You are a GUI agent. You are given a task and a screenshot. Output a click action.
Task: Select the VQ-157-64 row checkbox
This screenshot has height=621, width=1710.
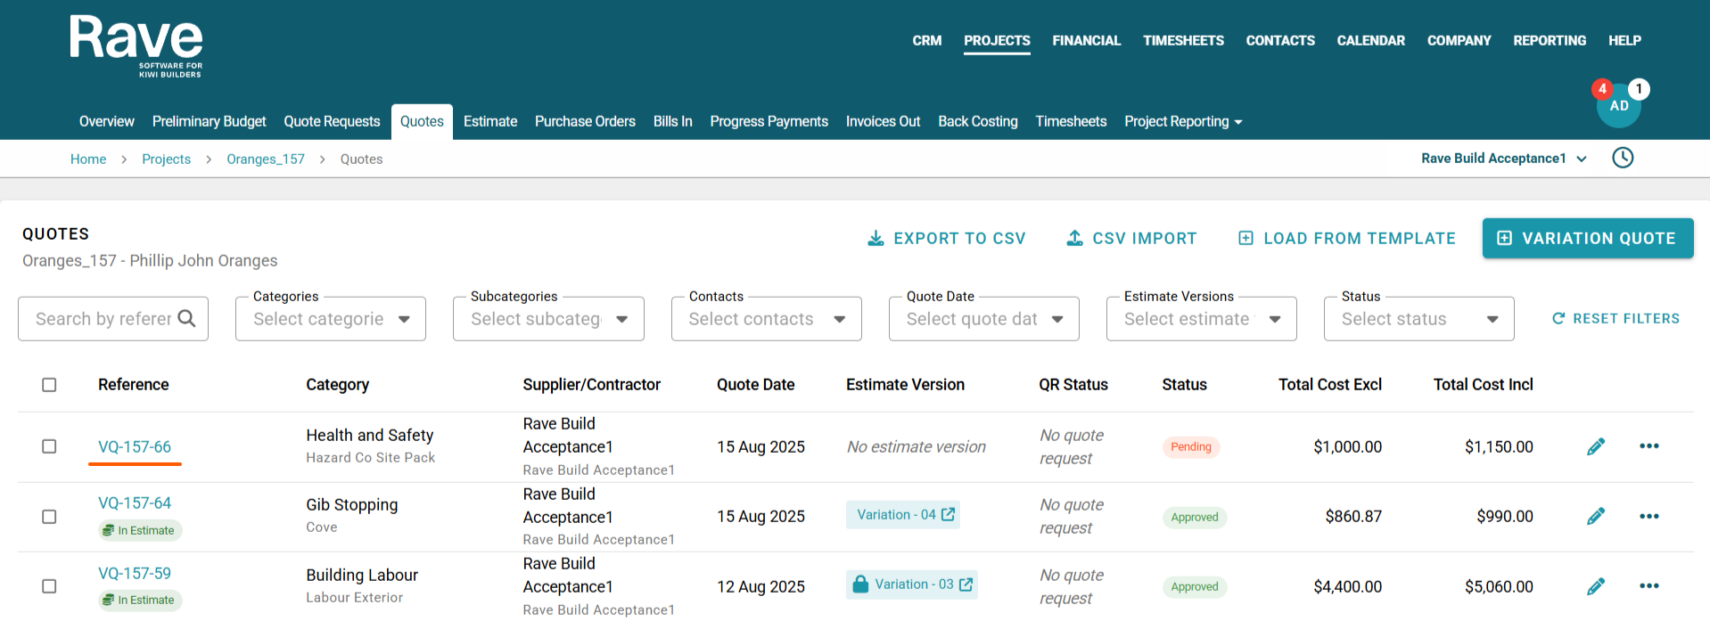pos(49,517)
